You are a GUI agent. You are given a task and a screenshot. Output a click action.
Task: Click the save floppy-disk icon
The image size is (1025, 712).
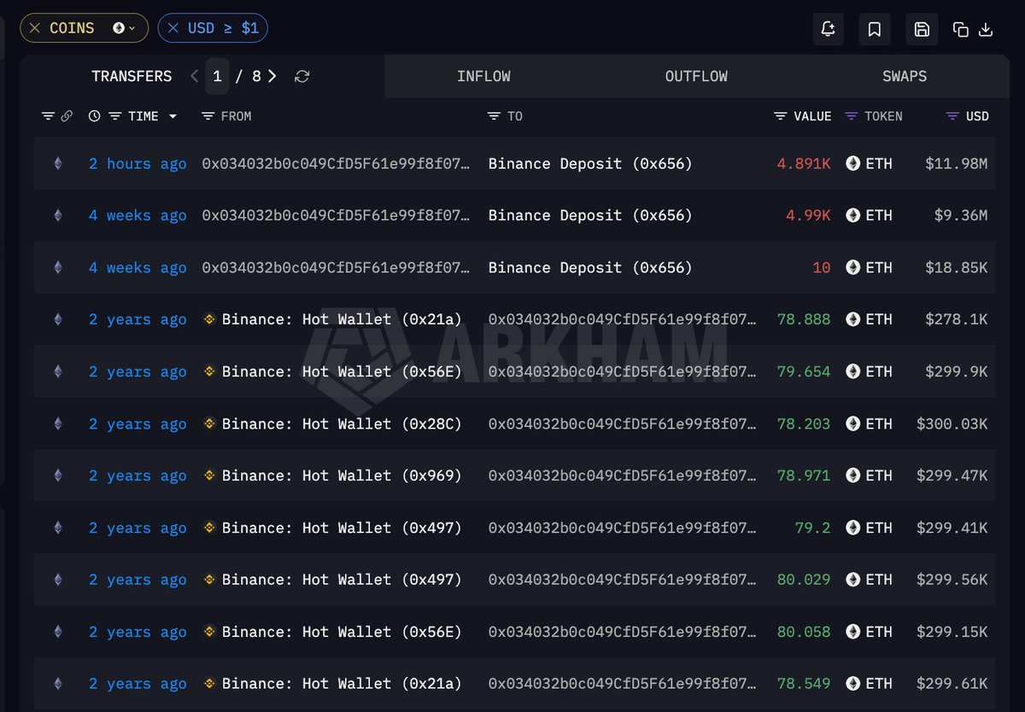point(922,29)
